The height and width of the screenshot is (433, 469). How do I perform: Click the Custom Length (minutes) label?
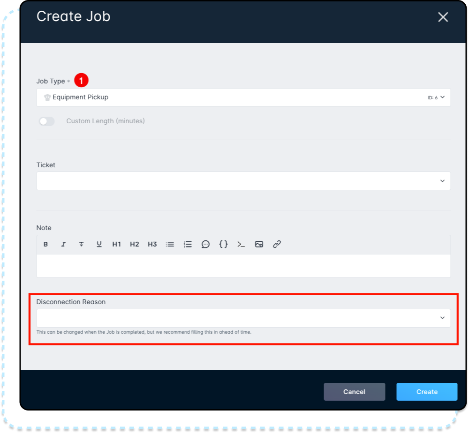pos(106,121)
